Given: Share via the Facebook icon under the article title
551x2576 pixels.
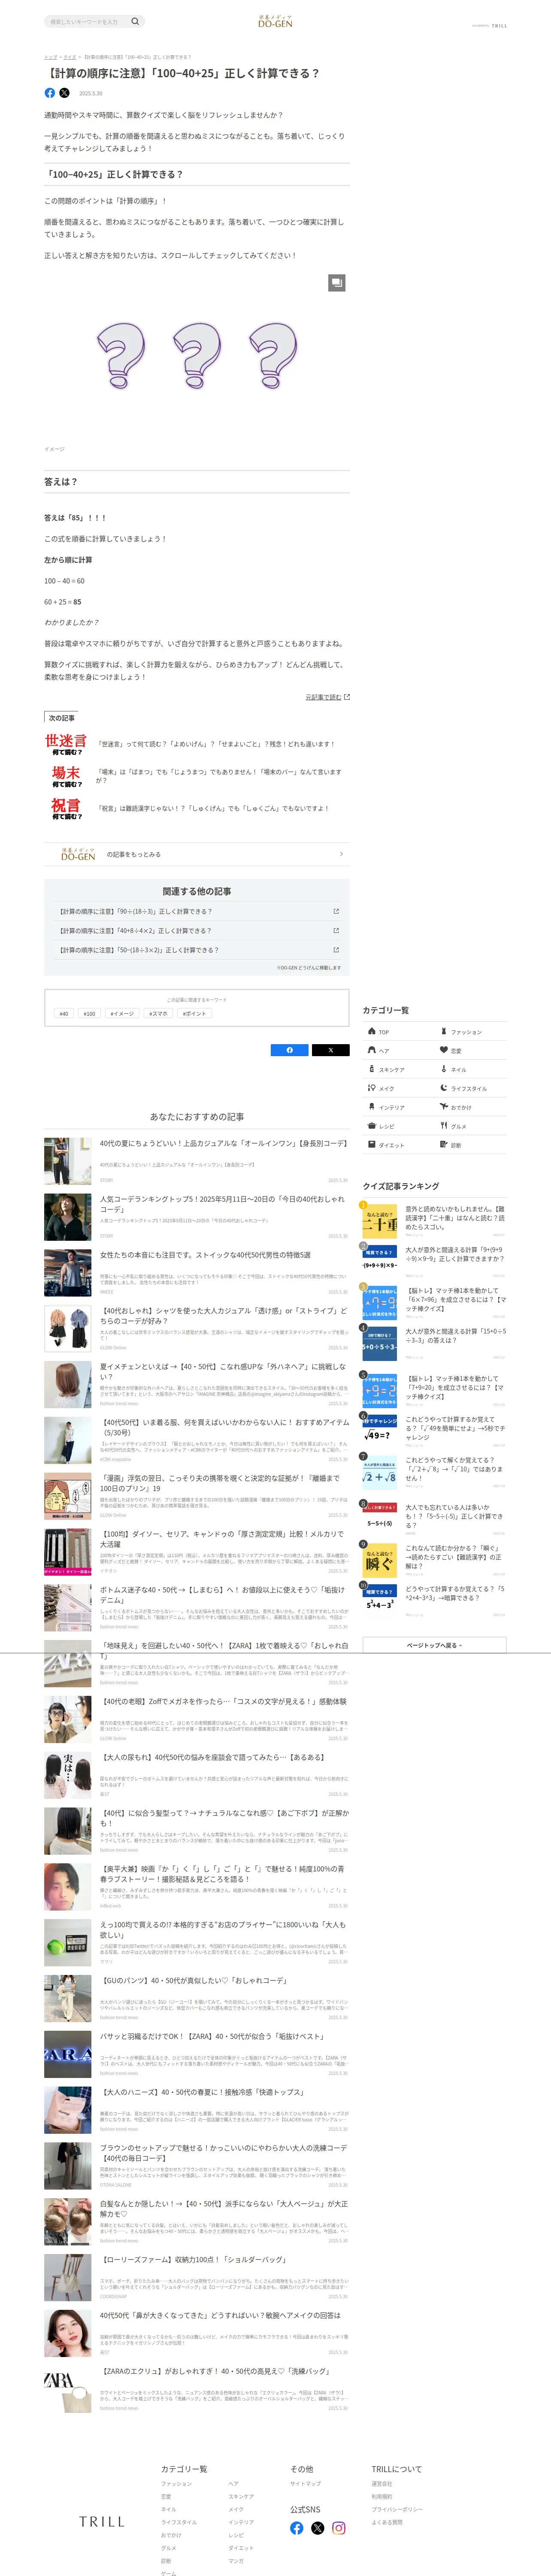Looking at the screenshot, I should [x=50, y=93].
